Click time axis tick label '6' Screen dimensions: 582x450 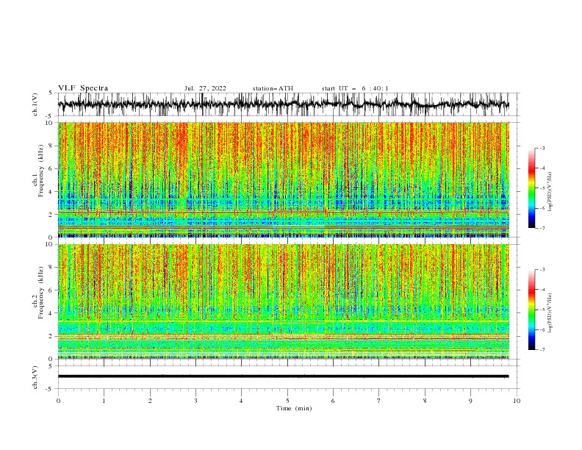(333, 401)
